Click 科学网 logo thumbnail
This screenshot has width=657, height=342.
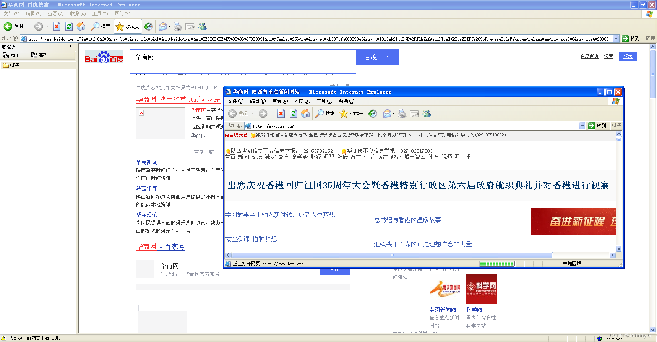click(x=481, y=289)
